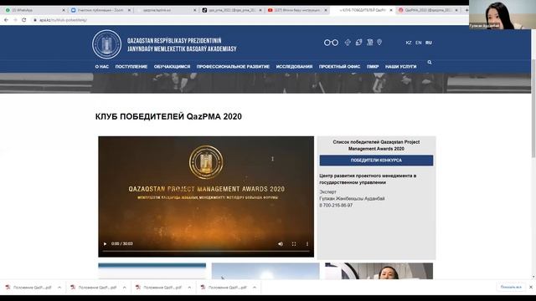Open the ИССЛЕДОВАНИЯ menu
The image size is (536, 301).
294,67
